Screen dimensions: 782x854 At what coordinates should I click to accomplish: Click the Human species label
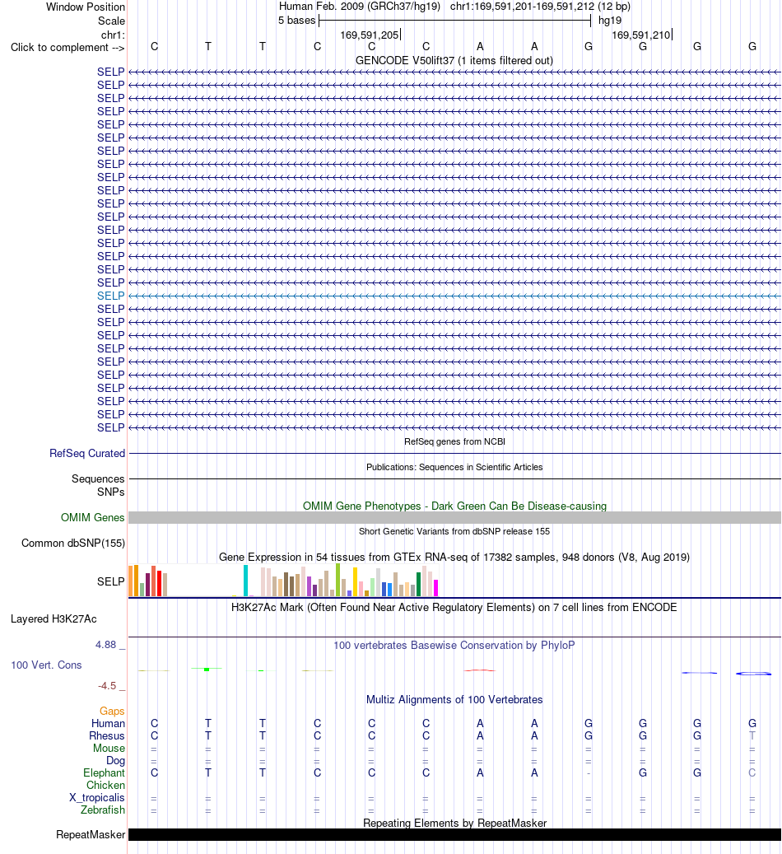(109, 724)
